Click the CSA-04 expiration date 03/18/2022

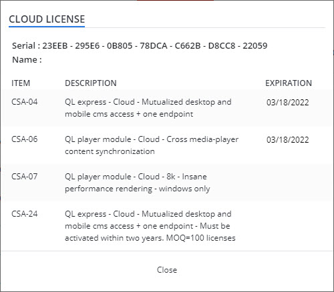click(288, 103)
